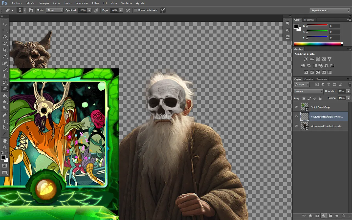Open the layer Opacidad 75% arrow

tap(348, 91)
